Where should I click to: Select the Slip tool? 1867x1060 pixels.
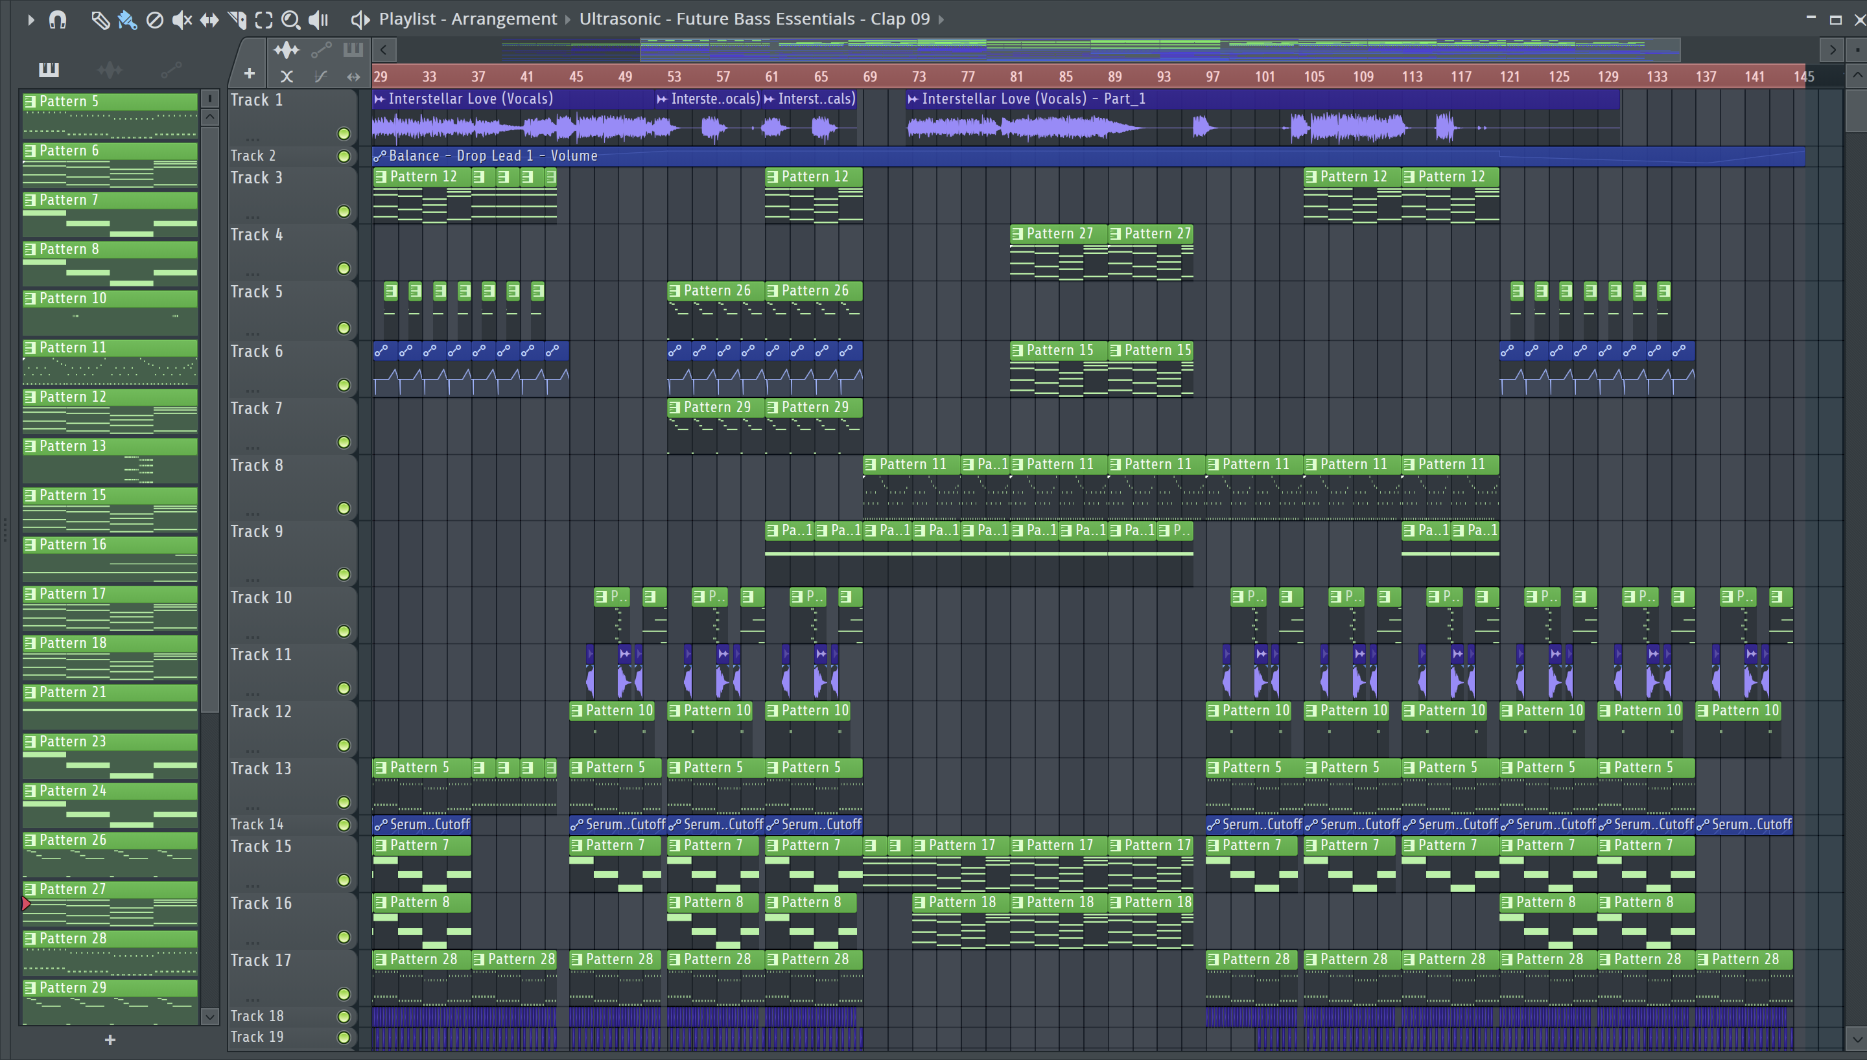209,19
